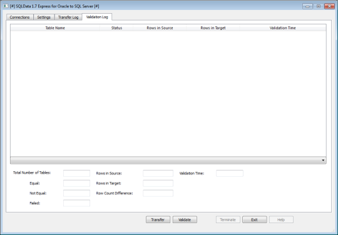Focus the Failed count field

click(x=76, y=203)
